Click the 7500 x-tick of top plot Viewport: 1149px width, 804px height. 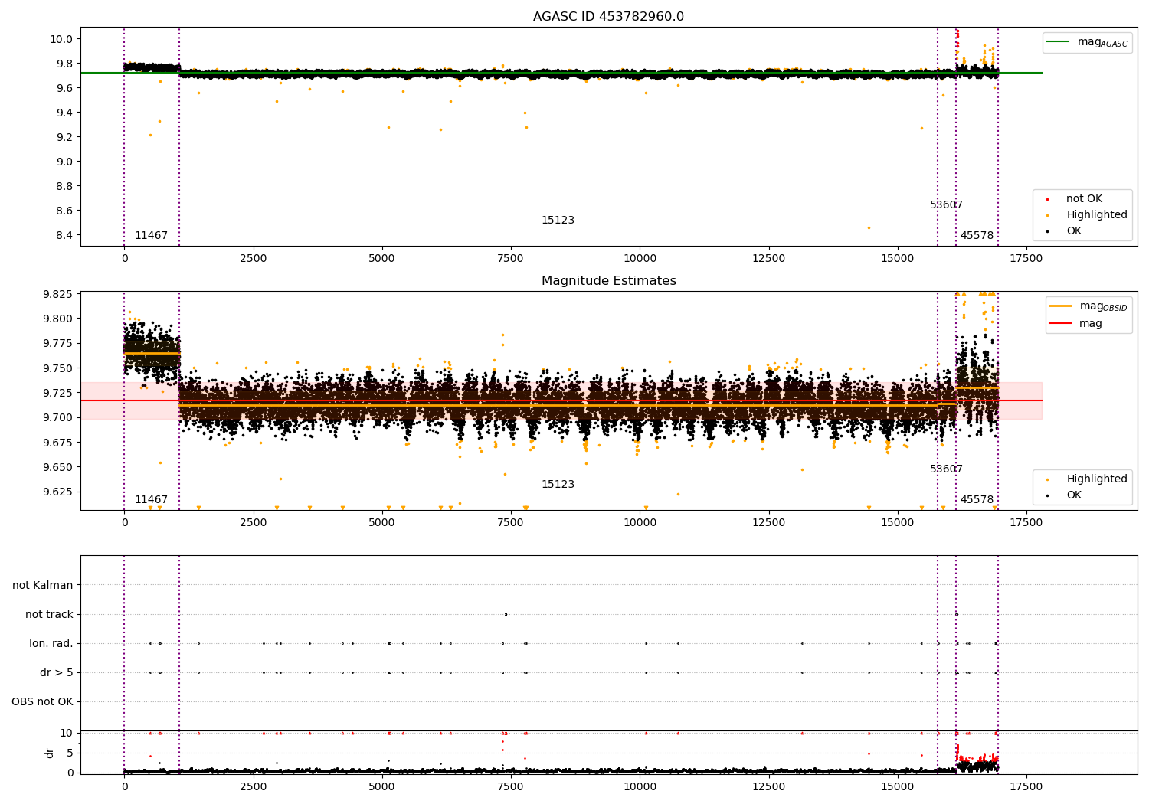511,259
